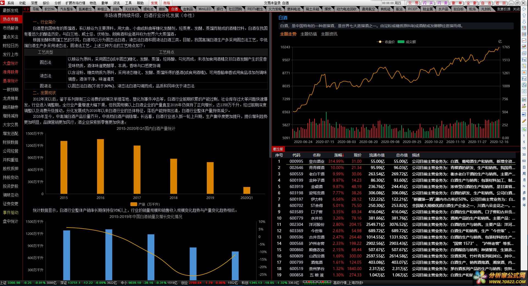Open 融资融券 in left sidebar
Image resolution: width=528 pixels, height=286 pixels.
tap(11, 107)
